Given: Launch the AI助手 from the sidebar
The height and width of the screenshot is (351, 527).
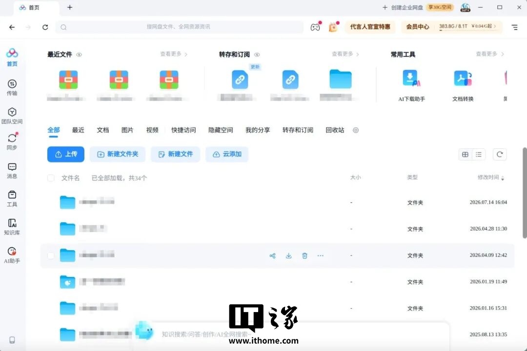Looking at the screenshot, I should pos(12,255).
